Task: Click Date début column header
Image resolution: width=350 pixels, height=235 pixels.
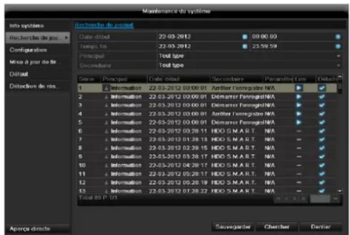Action: coord(178,79)
